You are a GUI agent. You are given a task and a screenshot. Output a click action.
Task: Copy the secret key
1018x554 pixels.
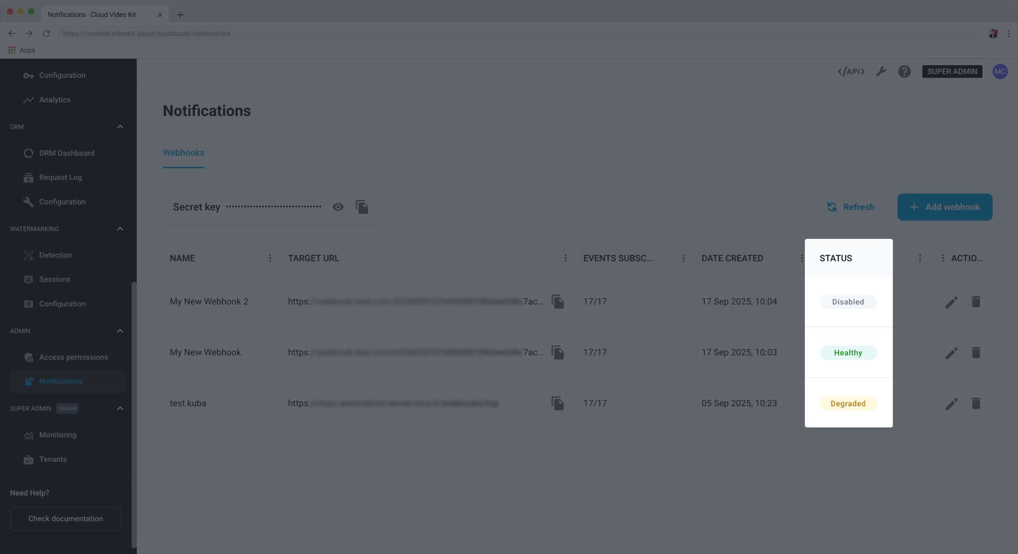[362, 207]
